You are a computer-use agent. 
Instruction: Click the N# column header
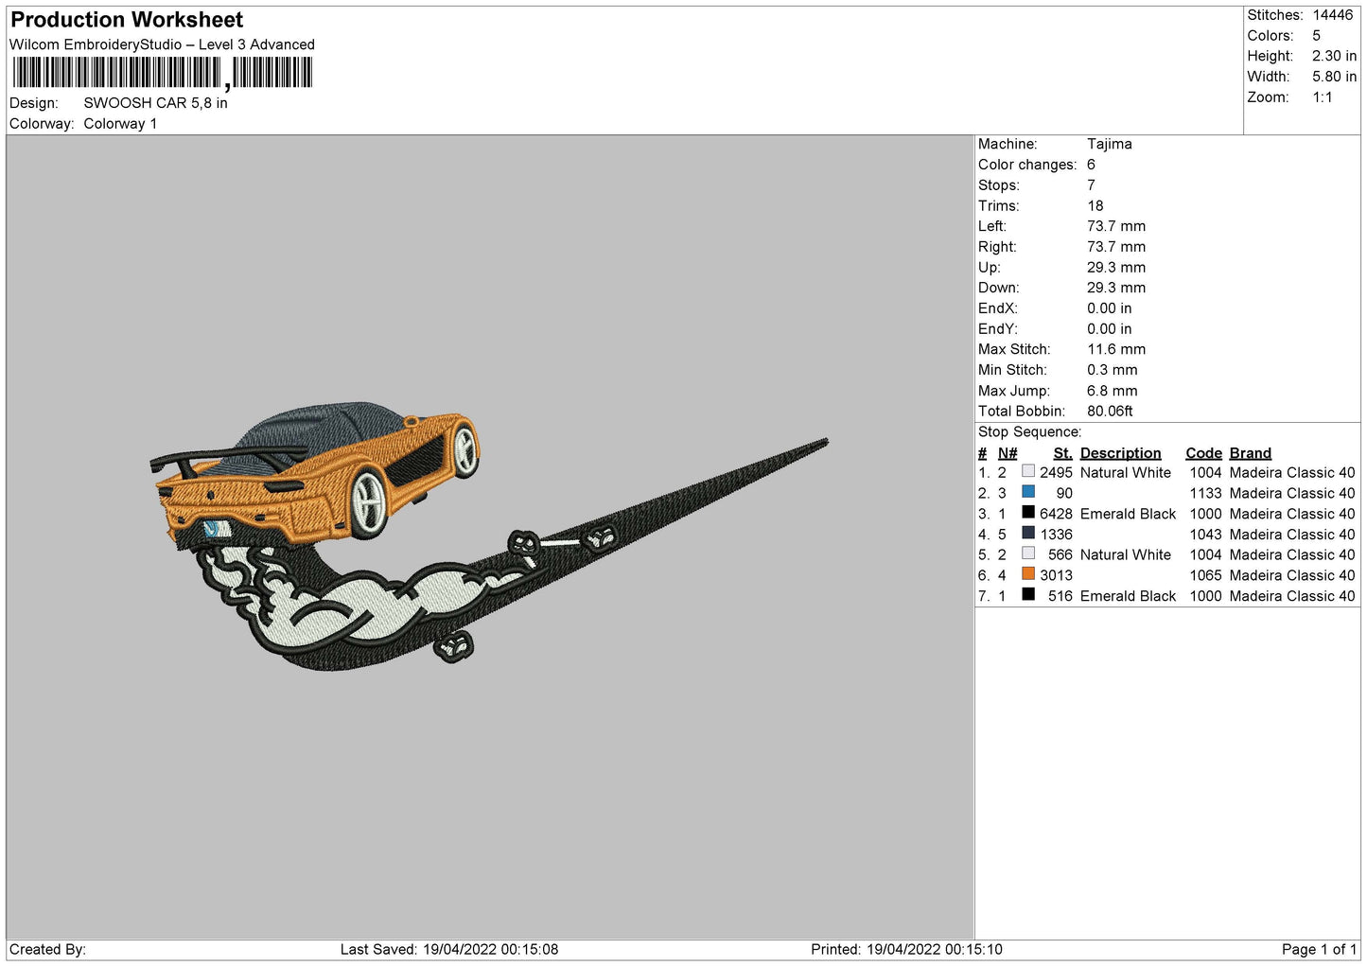[1008, 453]
